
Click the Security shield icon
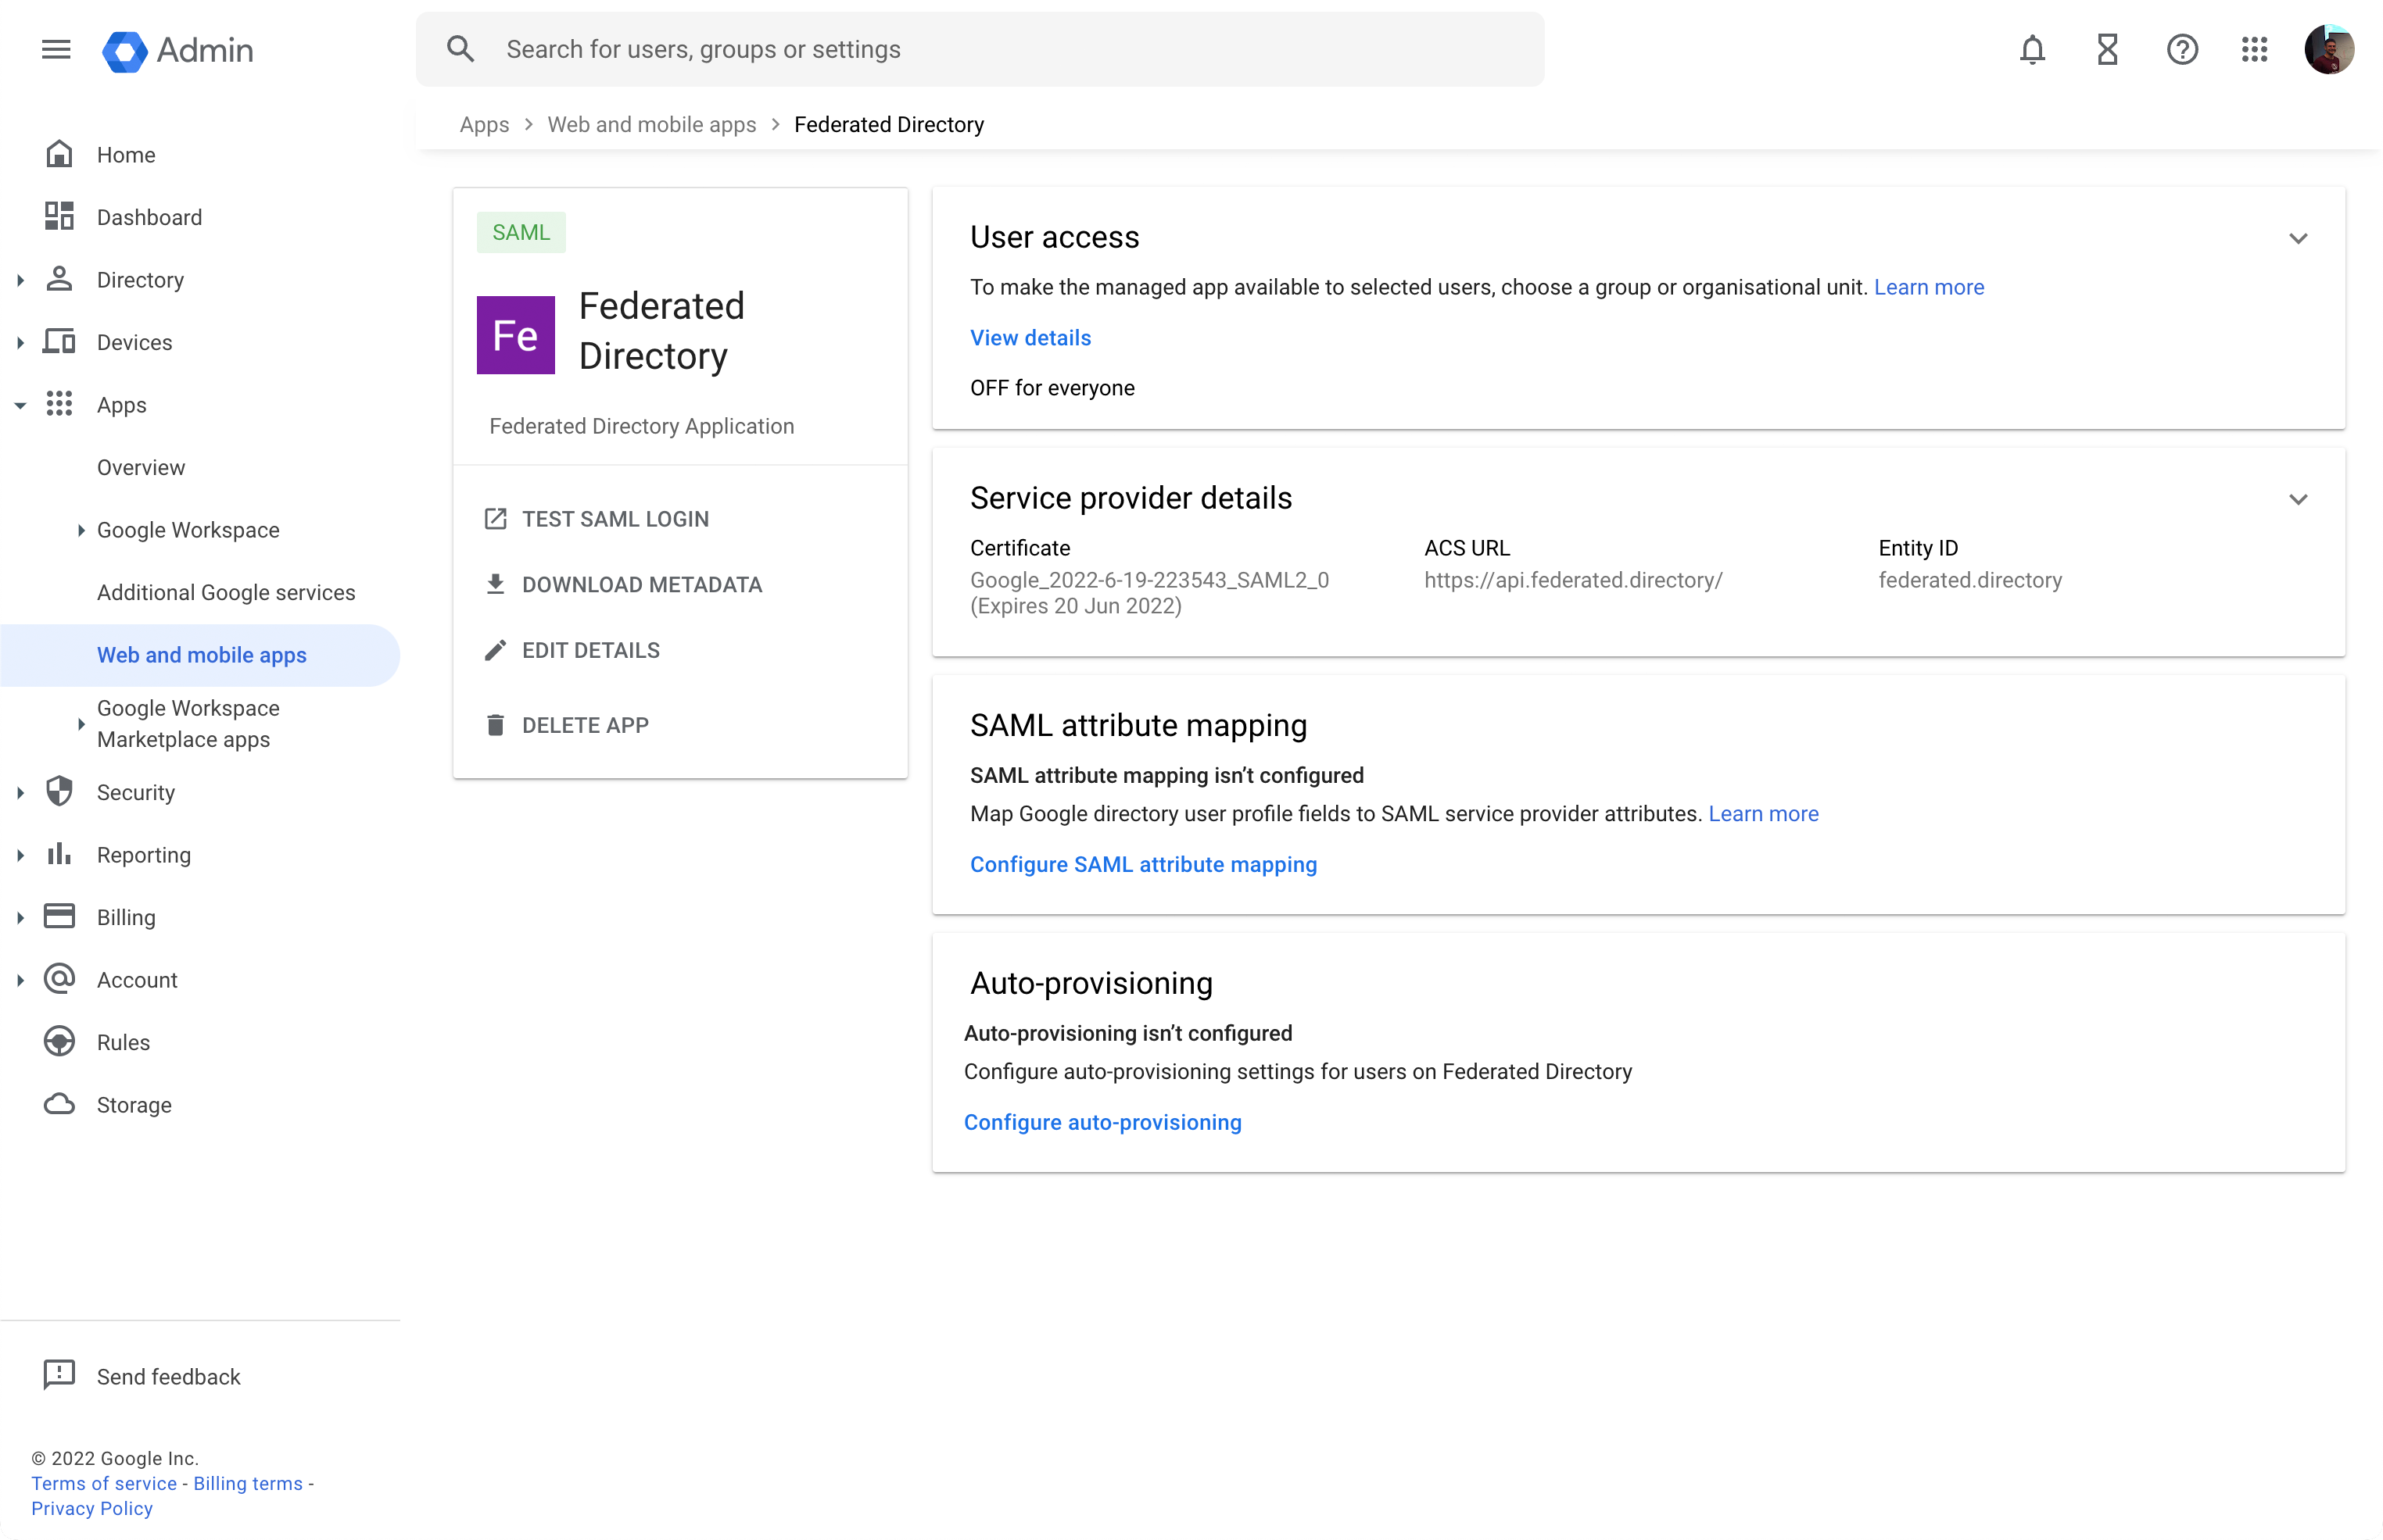click(x=60, y=791)
